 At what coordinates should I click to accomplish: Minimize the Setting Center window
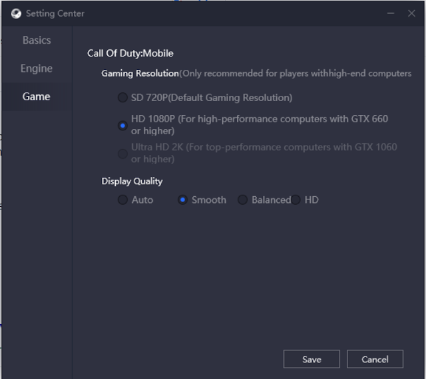click(x=391, y=13)
